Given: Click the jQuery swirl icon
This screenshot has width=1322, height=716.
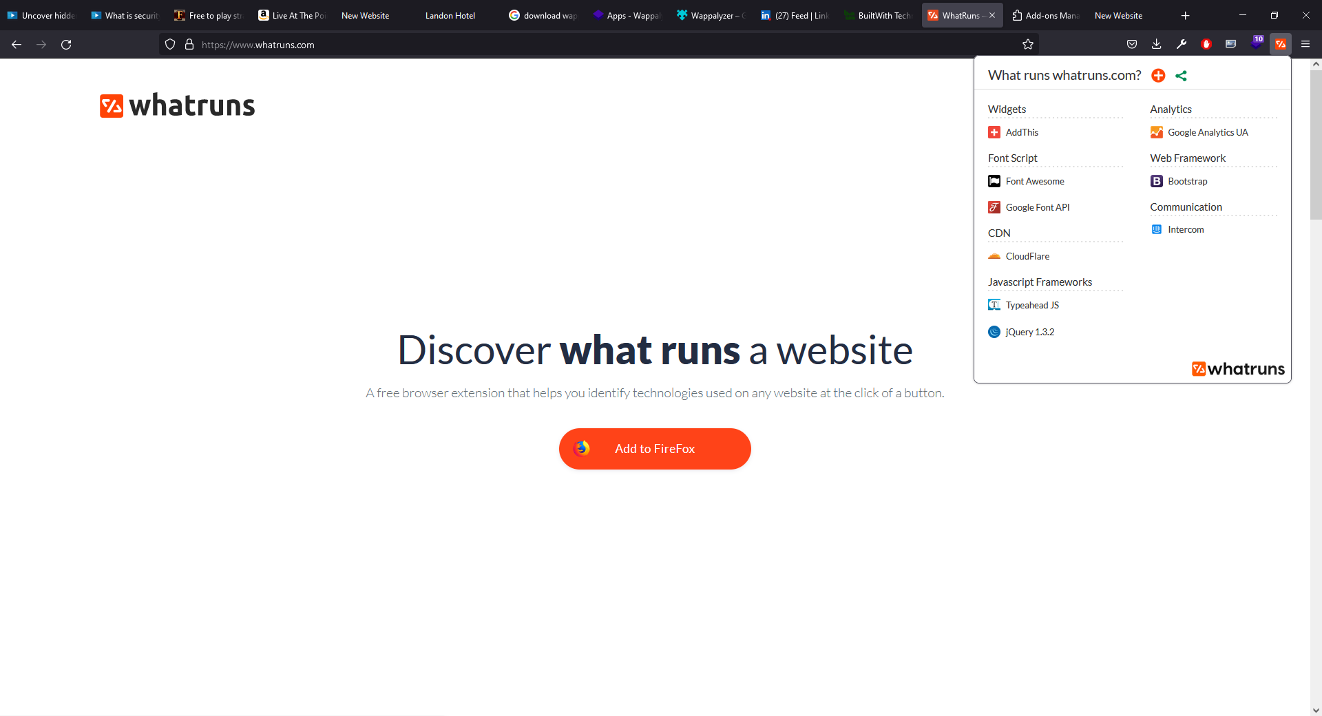Looking at the screenshot, I should (x=994, y=332).
